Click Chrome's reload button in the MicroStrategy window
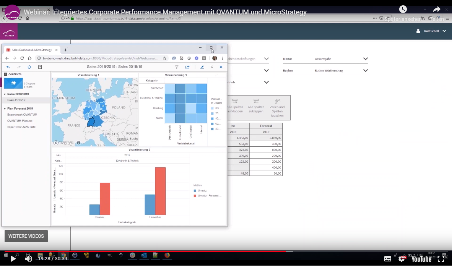The height and width of the screenshot is (266, 452). [22, 58]
